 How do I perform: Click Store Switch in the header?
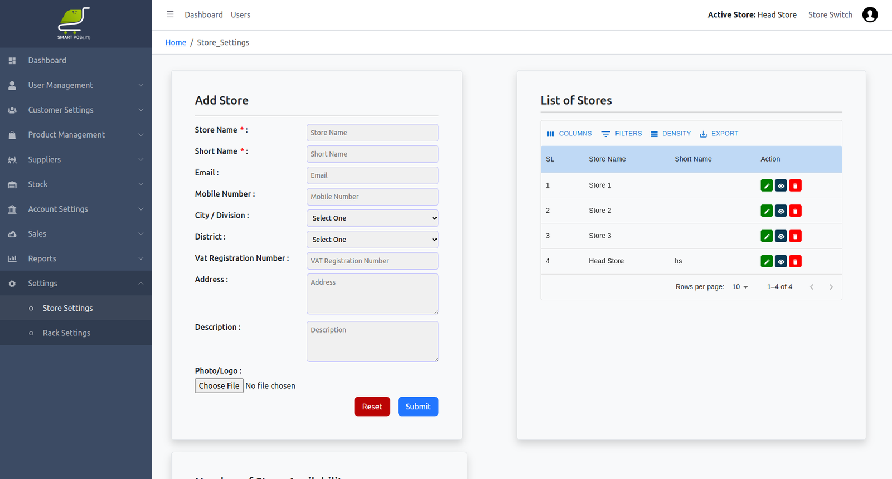tap(830, 15)
